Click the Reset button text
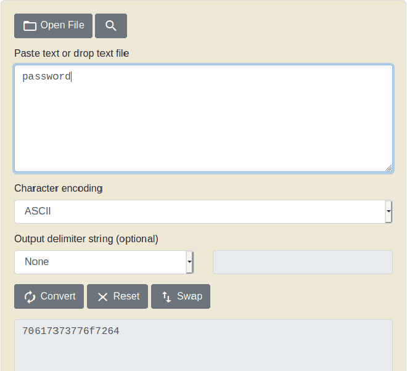Image resolution: width=407 pixels, height=371 pixels. click(x=126, y=296)
